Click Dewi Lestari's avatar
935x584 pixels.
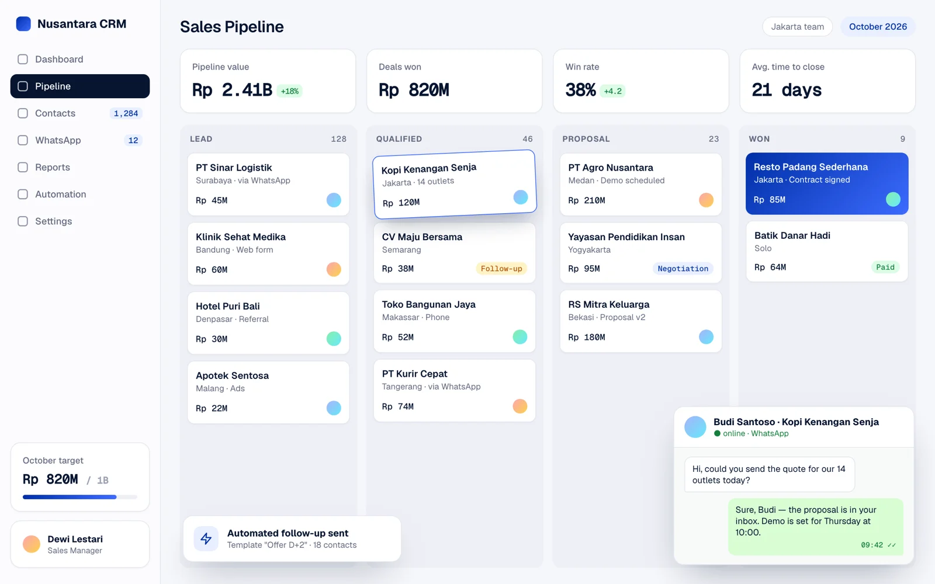pyautogui.click(x=32, y=544)
